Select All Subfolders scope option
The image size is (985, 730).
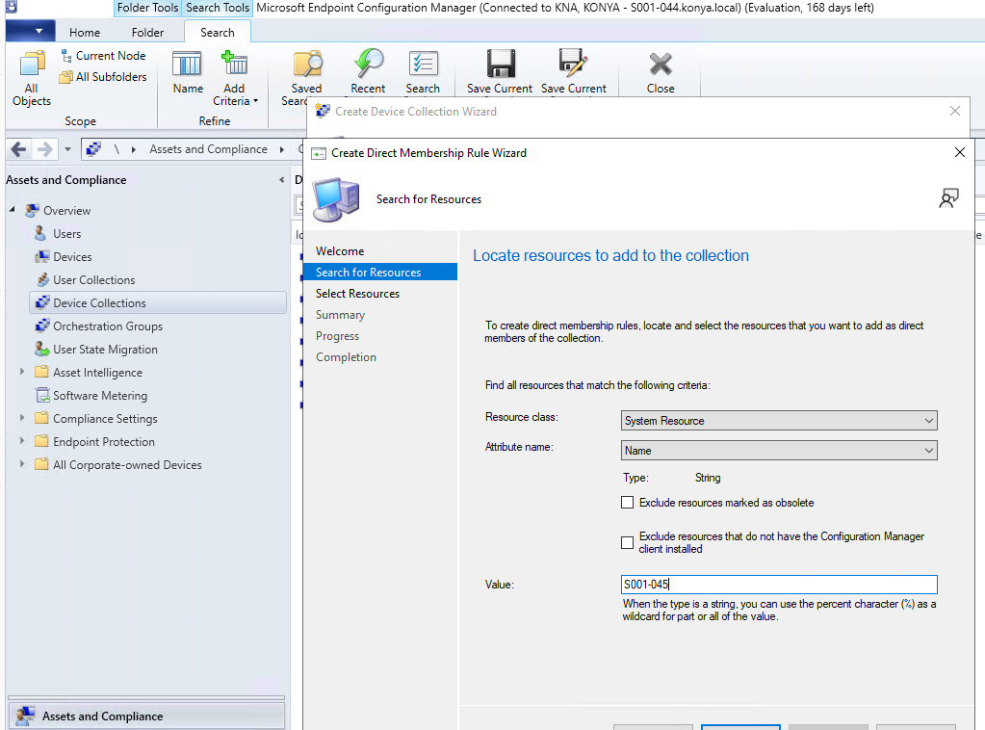[104, 77]
